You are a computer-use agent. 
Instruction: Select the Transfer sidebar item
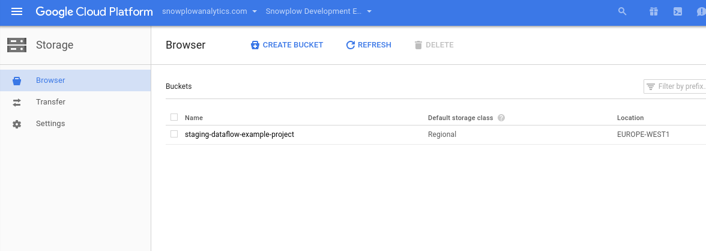[x=50, y=102]
